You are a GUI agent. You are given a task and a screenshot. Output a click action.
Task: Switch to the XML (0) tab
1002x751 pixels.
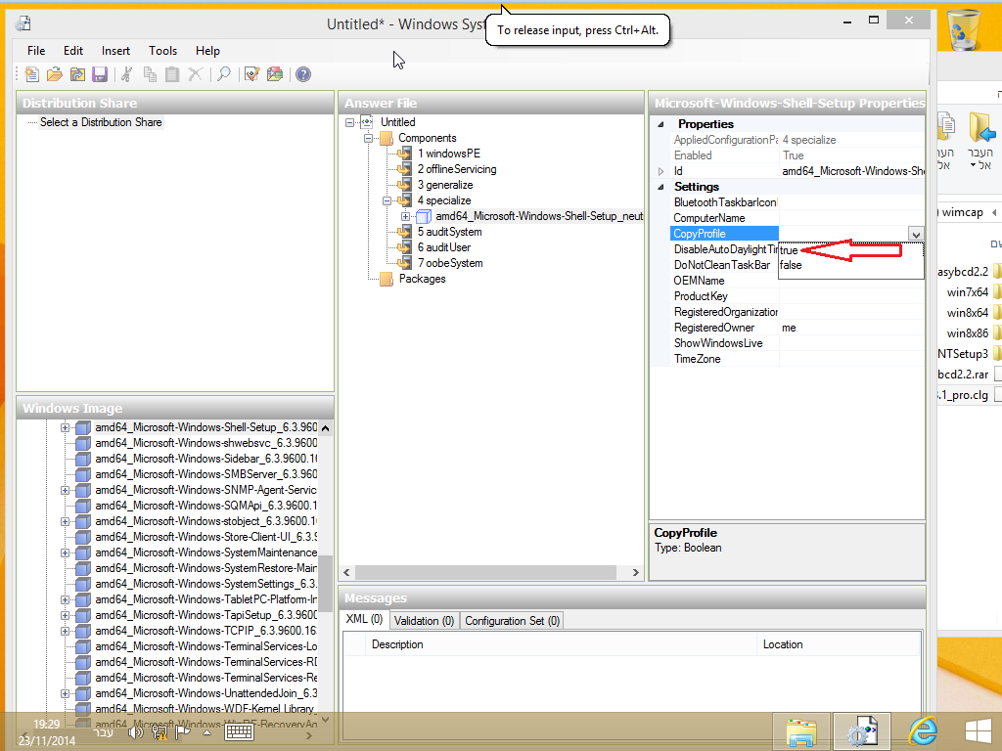tap(364, 619)
